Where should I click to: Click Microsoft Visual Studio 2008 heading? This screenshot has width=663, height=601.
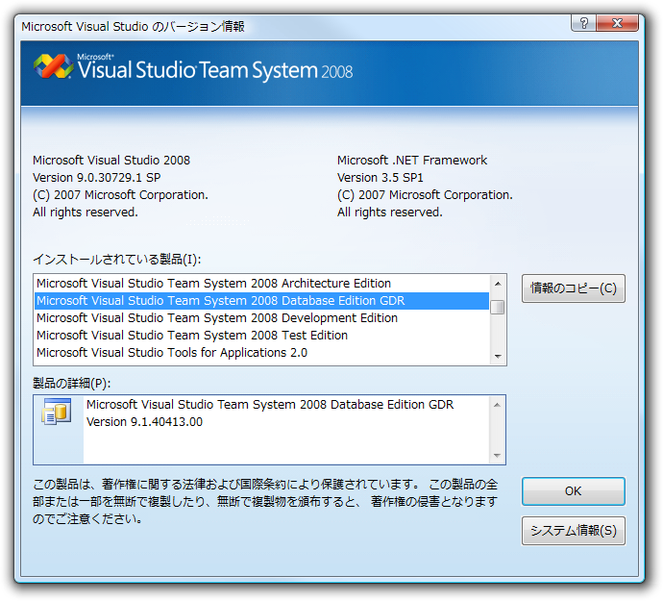click(111, 160)
